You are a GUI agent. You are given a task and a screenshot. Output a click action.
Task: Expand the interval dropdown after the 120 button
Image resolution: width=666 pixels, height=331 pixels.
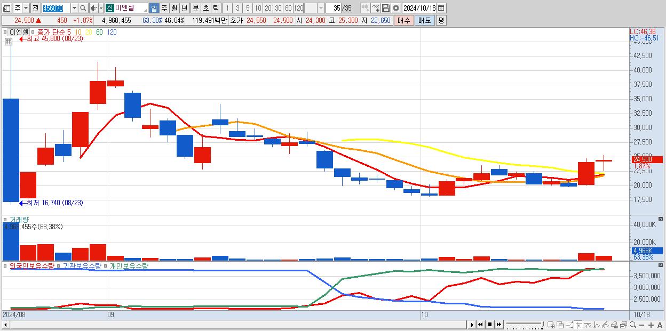(321, 8)
